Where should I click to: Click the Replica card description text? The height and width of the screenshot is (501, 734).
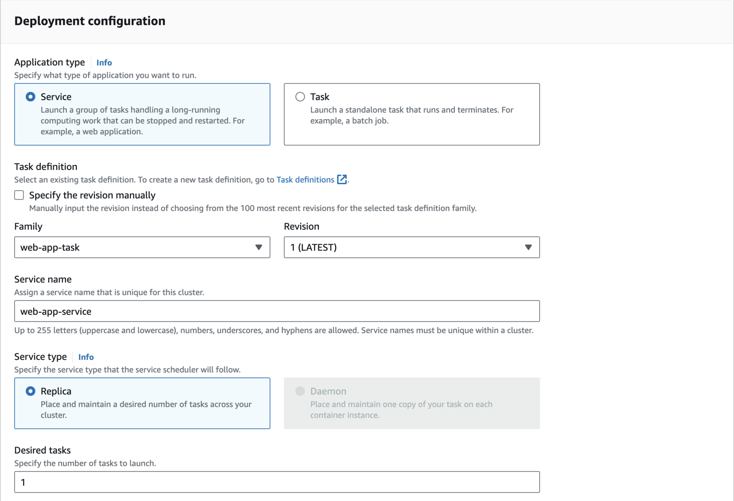tap(146, 409)
